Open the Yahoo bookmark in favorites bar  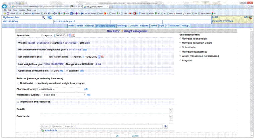click(11, 13)
